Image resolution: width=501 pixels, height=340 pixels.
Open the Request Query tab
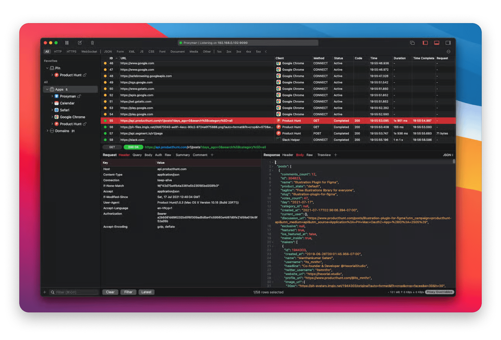pos(137,155)
